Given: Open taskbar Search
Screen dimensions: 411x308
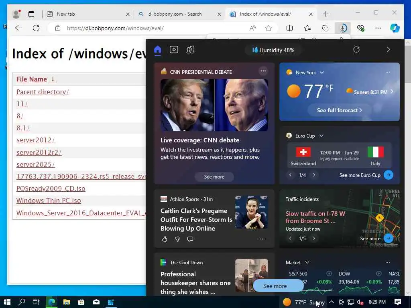Looking at the screenshot, I should pos(22,302).
